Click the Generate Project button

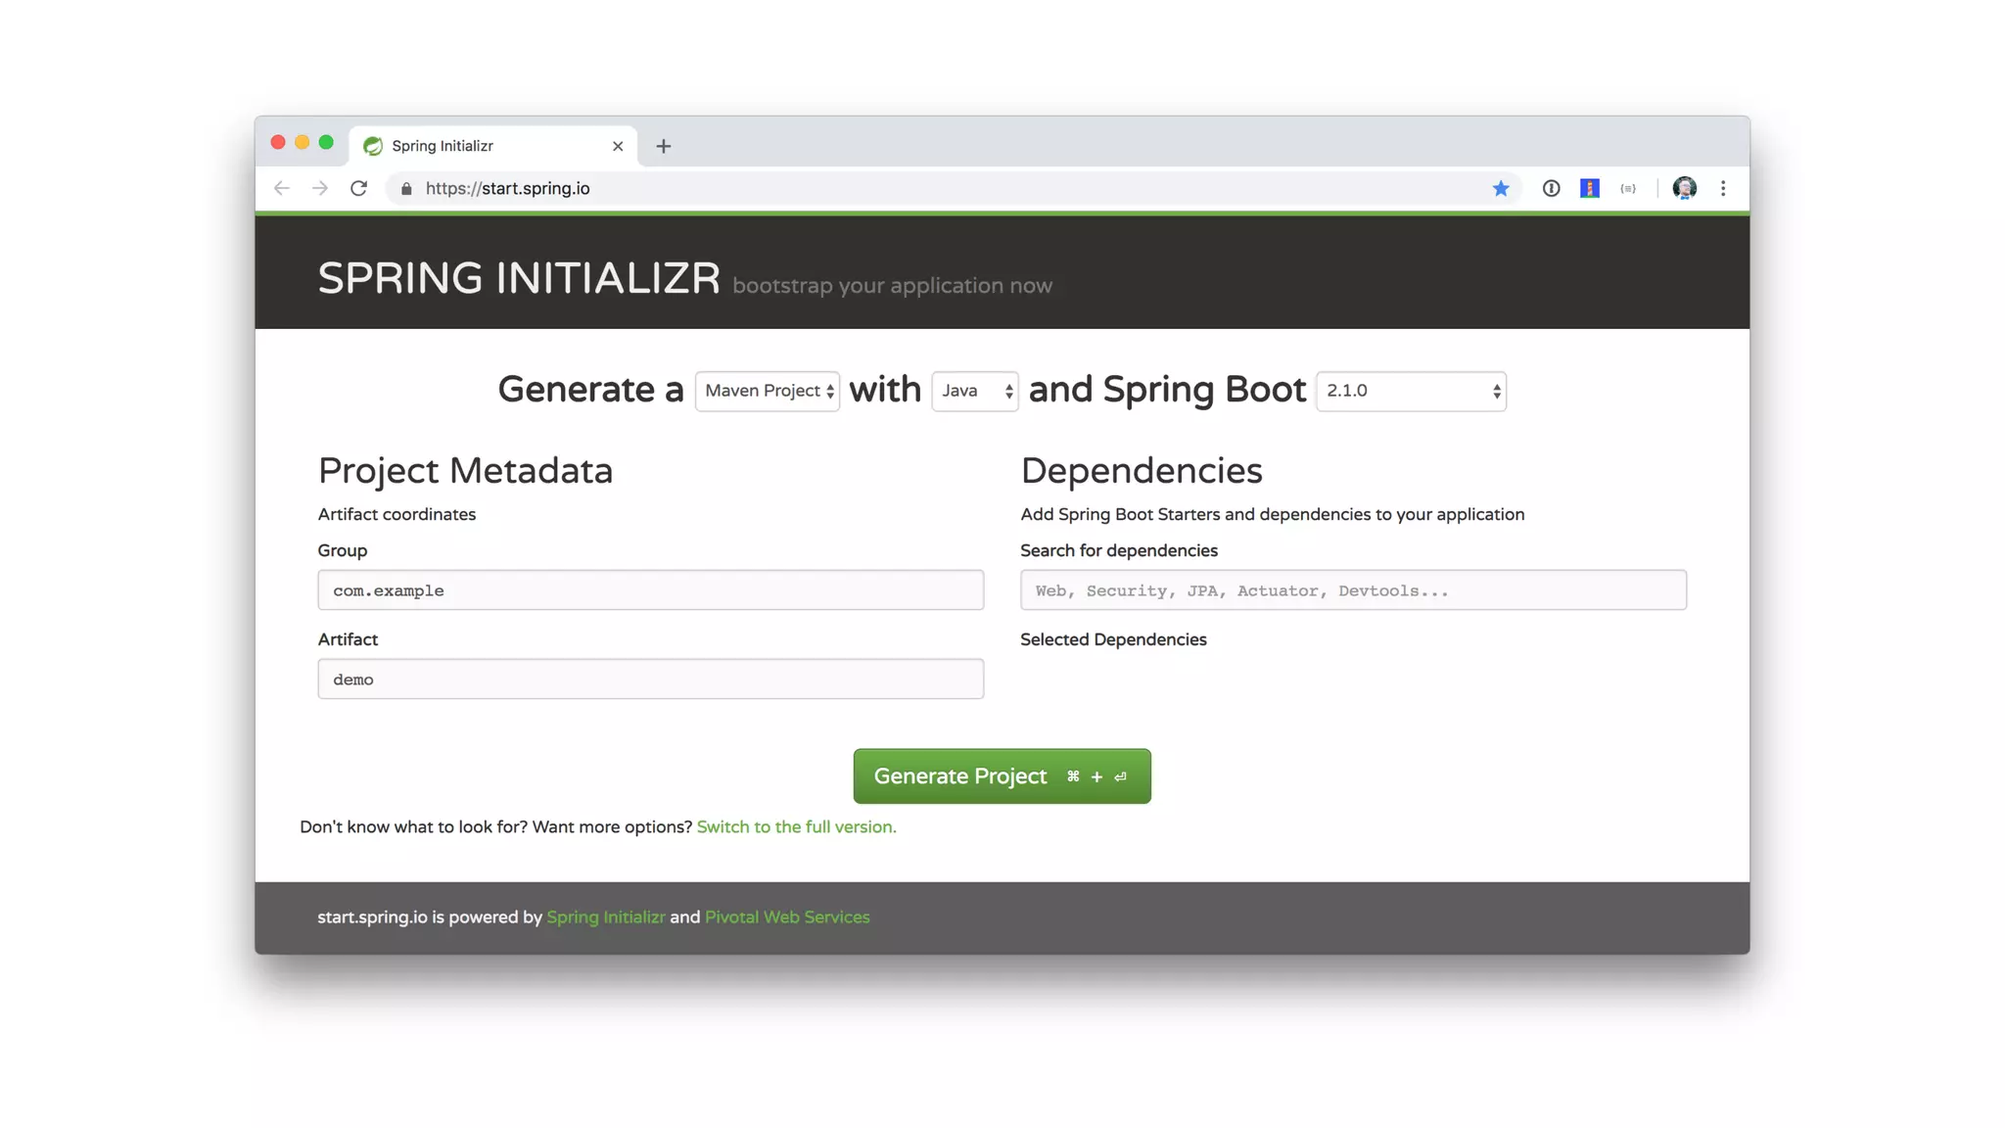coord(1002,776)
